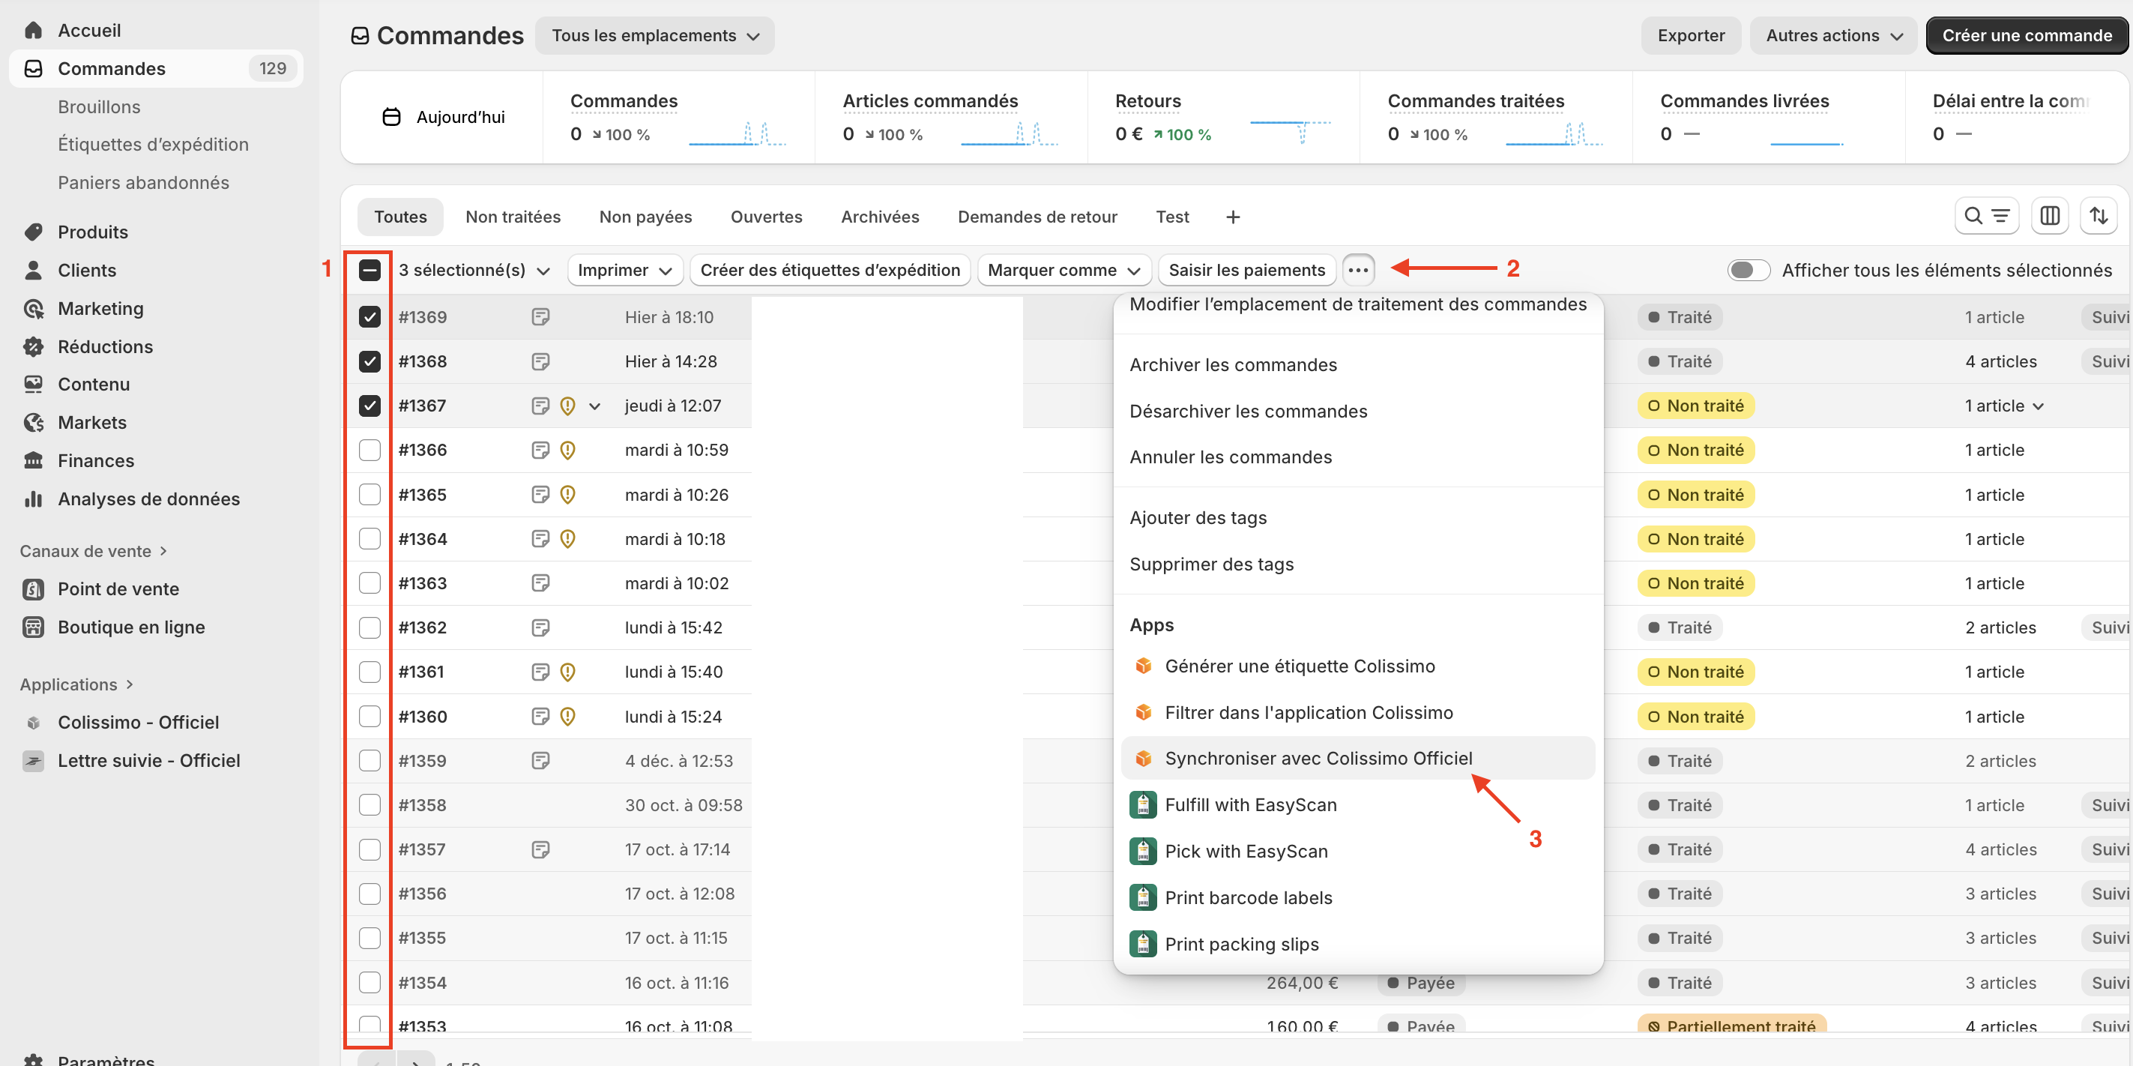Click the Exporter button
Image resolution: width=2133 pixels, height=1066 pixels.
pos(1690,36)
